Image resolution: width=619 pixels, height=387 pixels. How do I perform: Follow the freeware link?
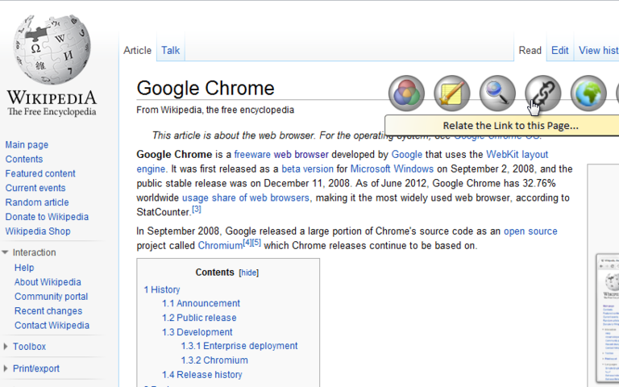(x=252, y=154)
